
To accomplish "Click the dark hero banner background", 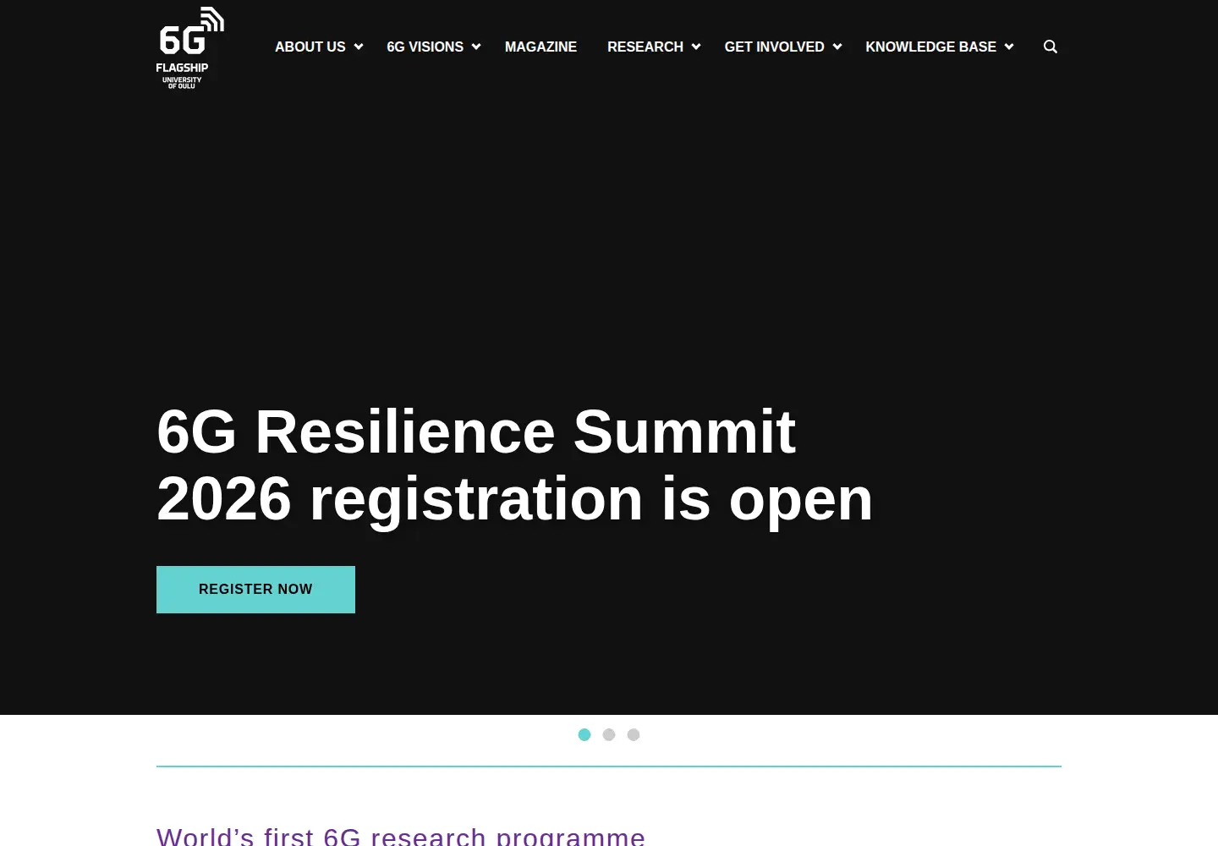I will tap(609, 254).
